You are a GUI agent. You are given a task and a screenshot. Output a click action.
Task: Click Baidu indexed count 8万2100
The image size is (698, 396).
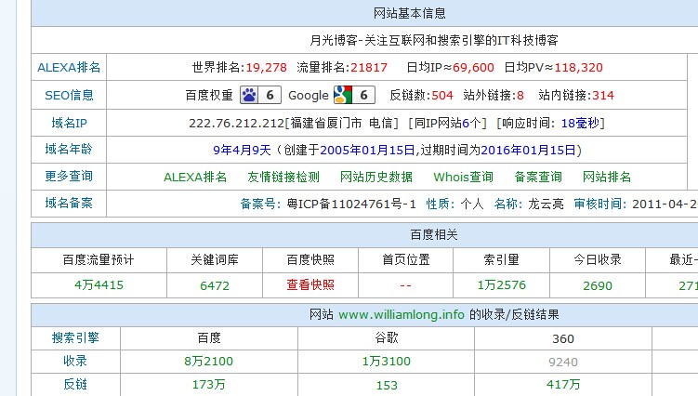click(208, 362)
